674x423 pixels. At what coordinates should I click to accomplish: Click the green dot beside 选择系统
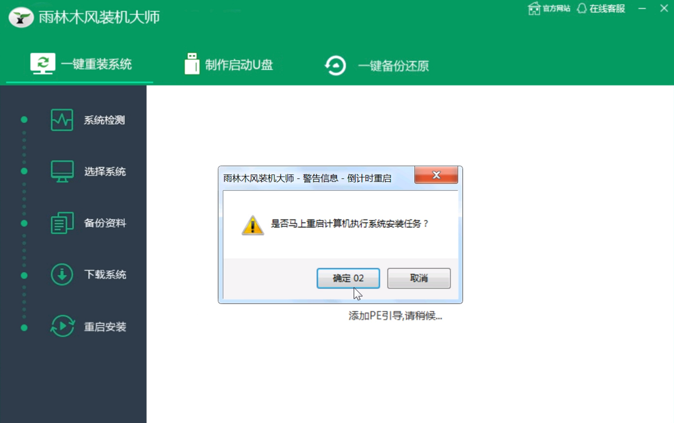coord(24,171)
